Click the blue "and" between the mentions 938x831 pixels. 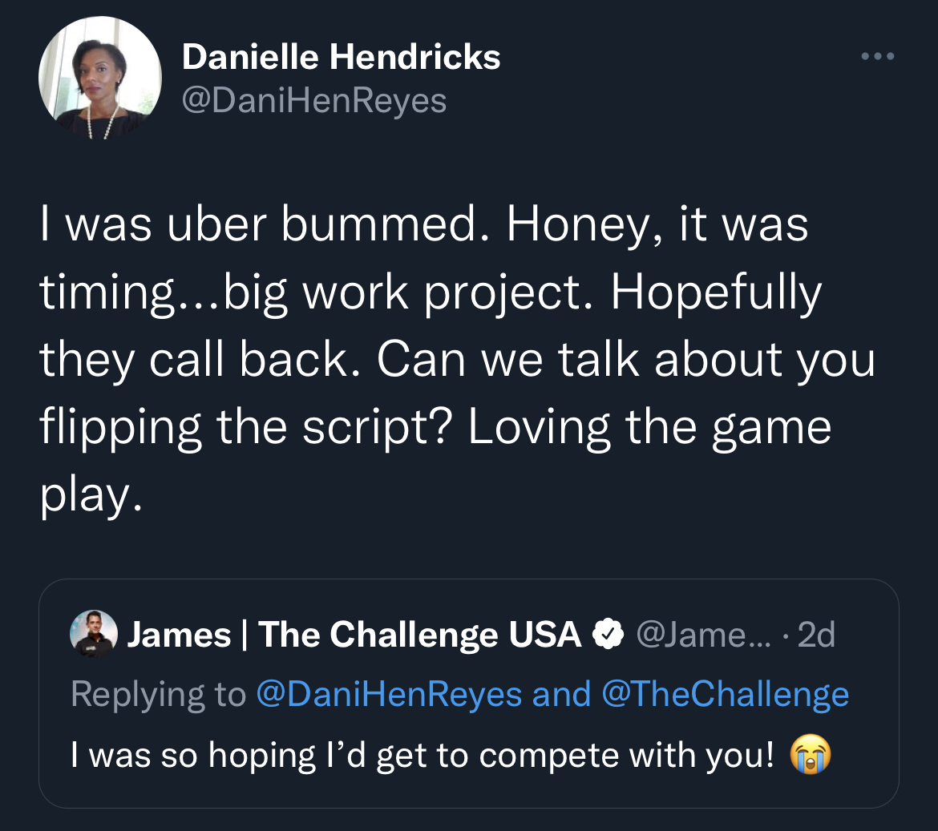(561, 694)
